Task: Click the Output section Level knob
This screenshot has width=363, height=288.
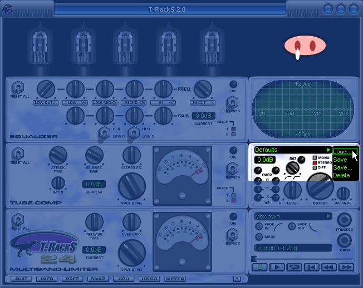Action: (x=292, y=191)
